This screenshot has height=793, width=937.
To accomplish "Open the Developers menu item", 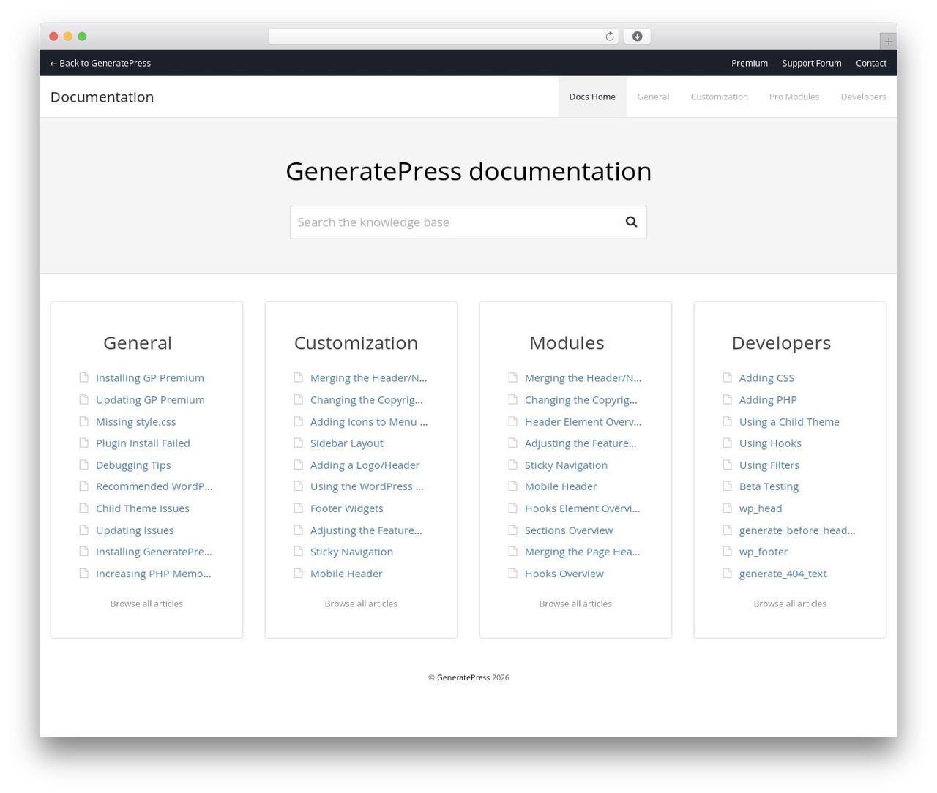I will point(863,97).
